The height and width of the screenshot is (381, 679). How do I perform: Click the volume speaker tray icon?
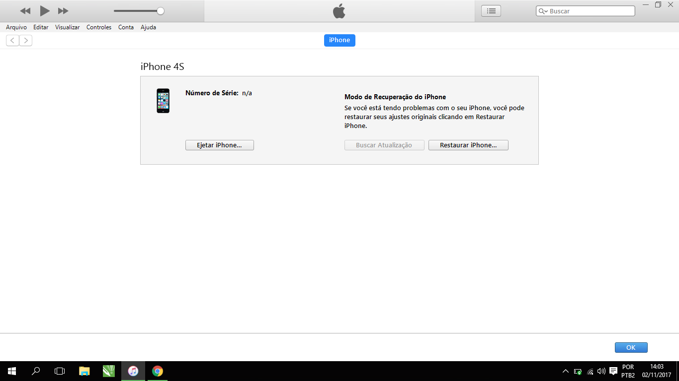[x=601, y=371]
